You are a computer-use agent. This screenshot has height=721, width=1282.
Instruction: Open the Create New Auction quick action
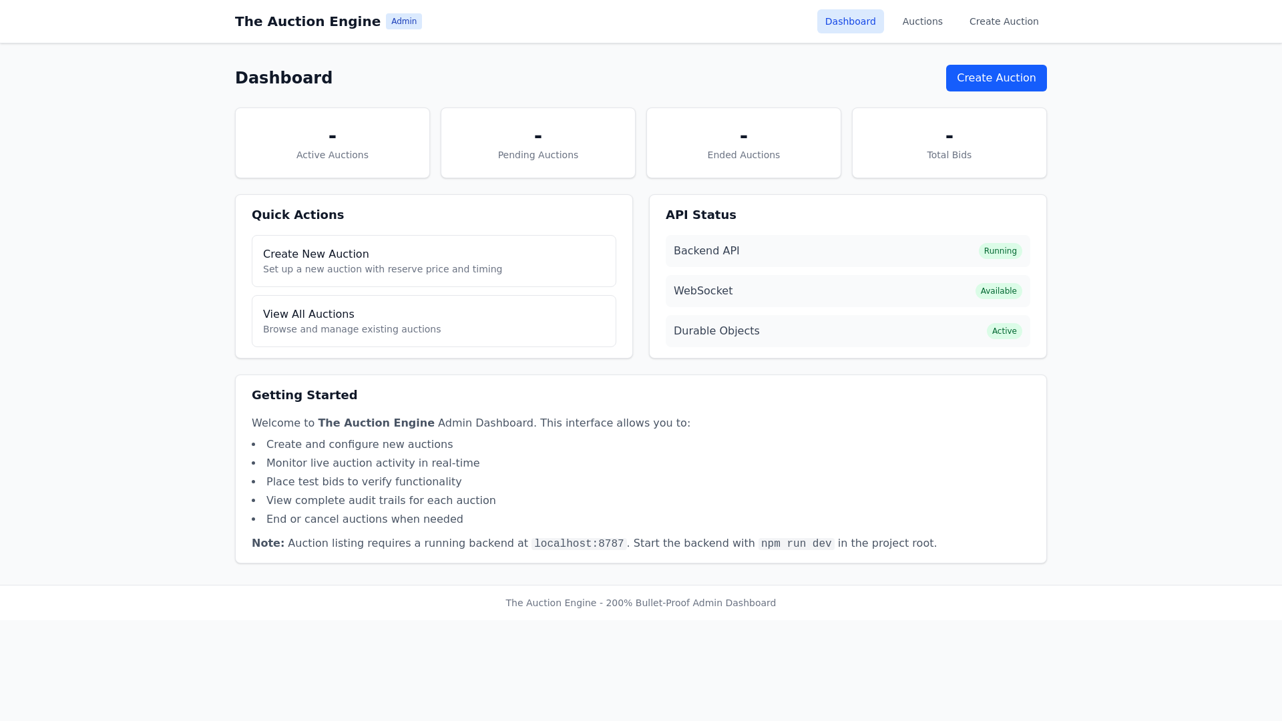(x=434, y=261)
